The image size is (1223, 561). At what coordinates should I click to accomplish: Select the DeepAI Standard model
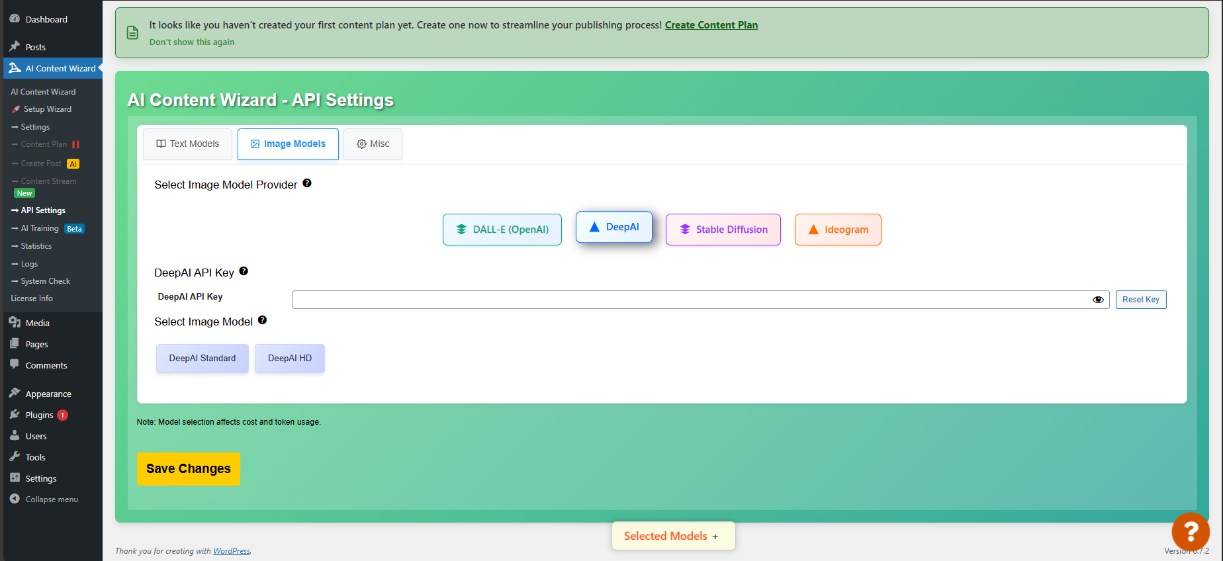(203, 359)
